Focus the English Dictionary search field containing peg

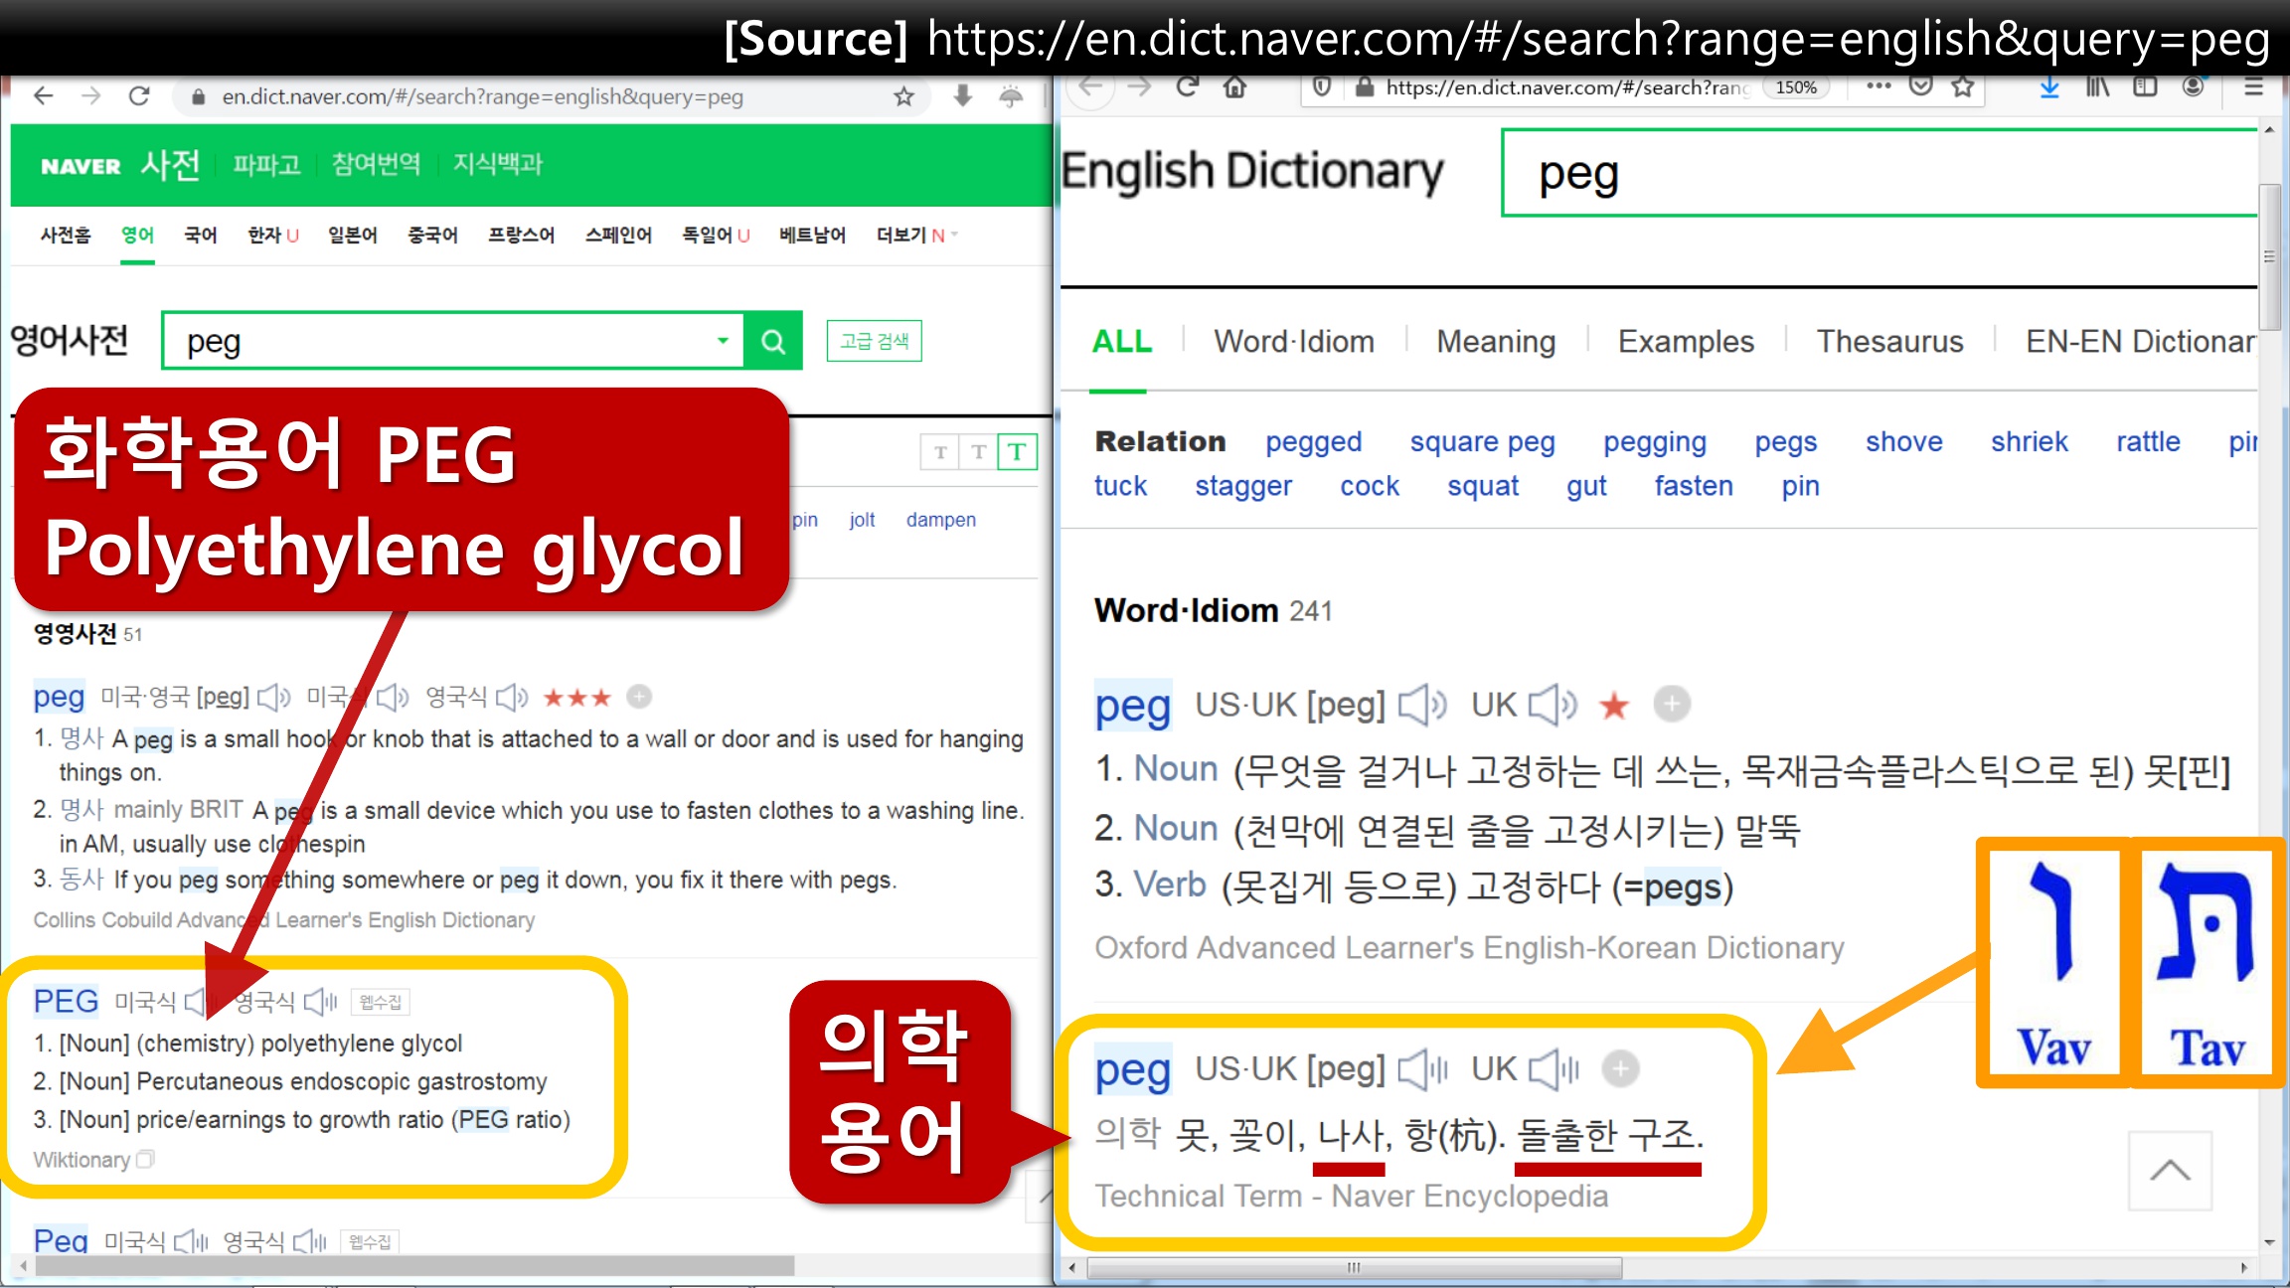(1880, 173)
